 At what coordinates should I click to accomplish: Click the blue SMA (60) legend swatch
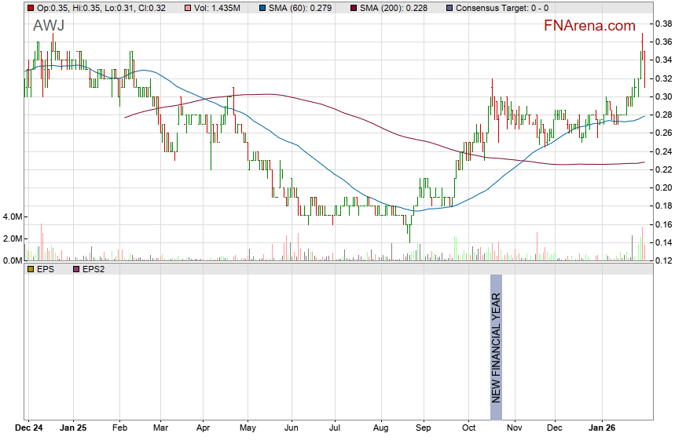coord(262,8)
